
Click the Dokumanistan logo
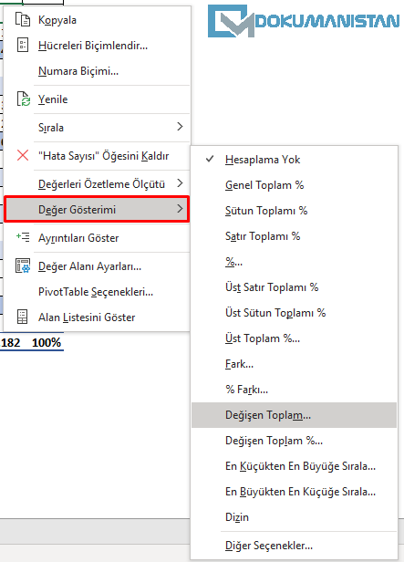tap(304, 21)
